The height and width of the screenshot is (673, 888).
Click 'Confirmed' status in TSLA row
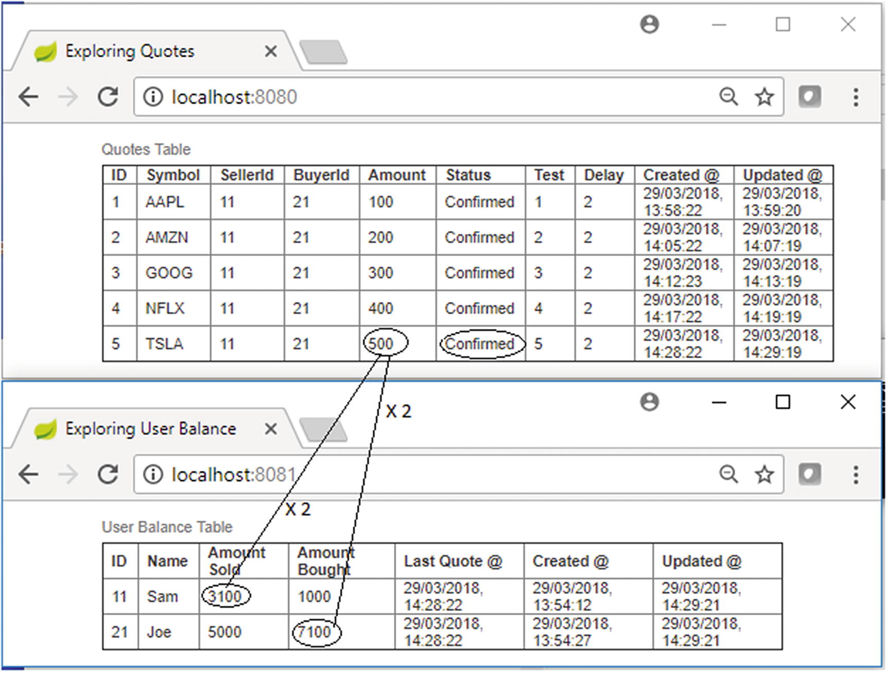click(x=480, y=344)
